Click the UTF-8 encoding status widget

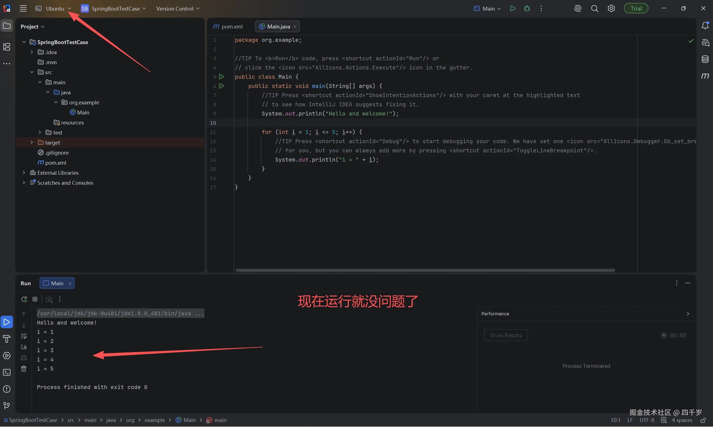[647, 420]
